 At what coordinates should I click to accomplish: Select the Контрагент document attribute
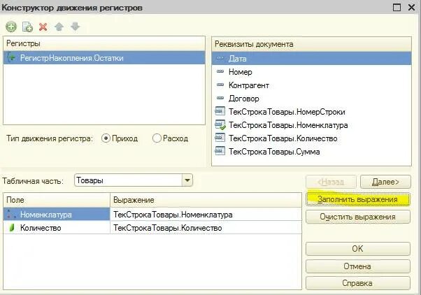click(311, 85)
